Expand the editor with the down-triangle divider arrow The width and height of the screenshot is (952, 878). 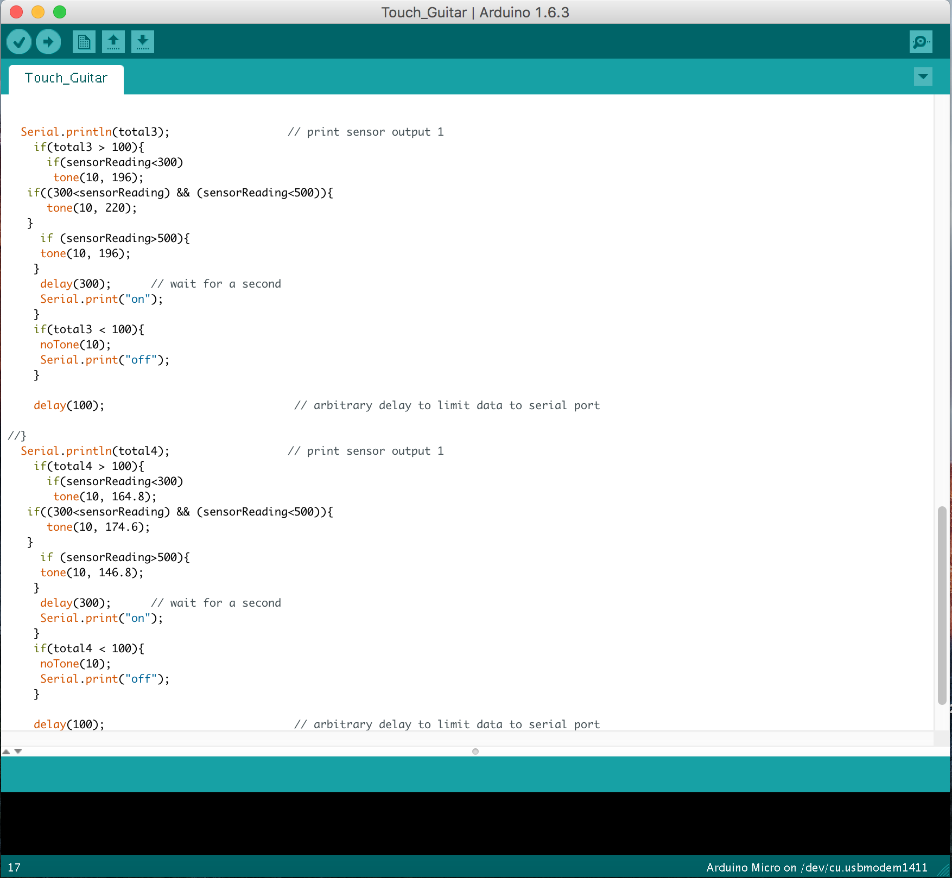point(18,752)
